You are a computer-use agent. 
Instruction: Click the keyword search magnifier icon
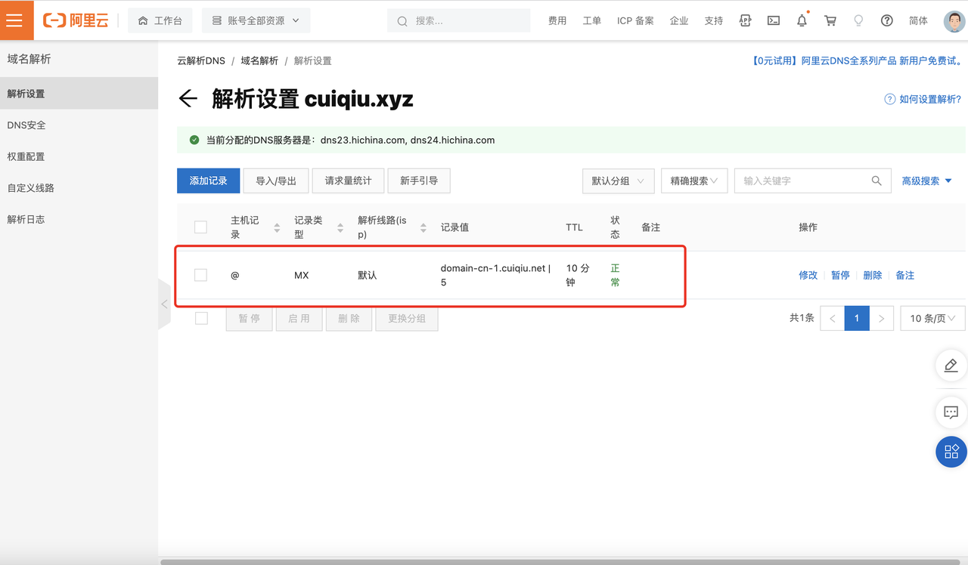[x=876, y=181]
